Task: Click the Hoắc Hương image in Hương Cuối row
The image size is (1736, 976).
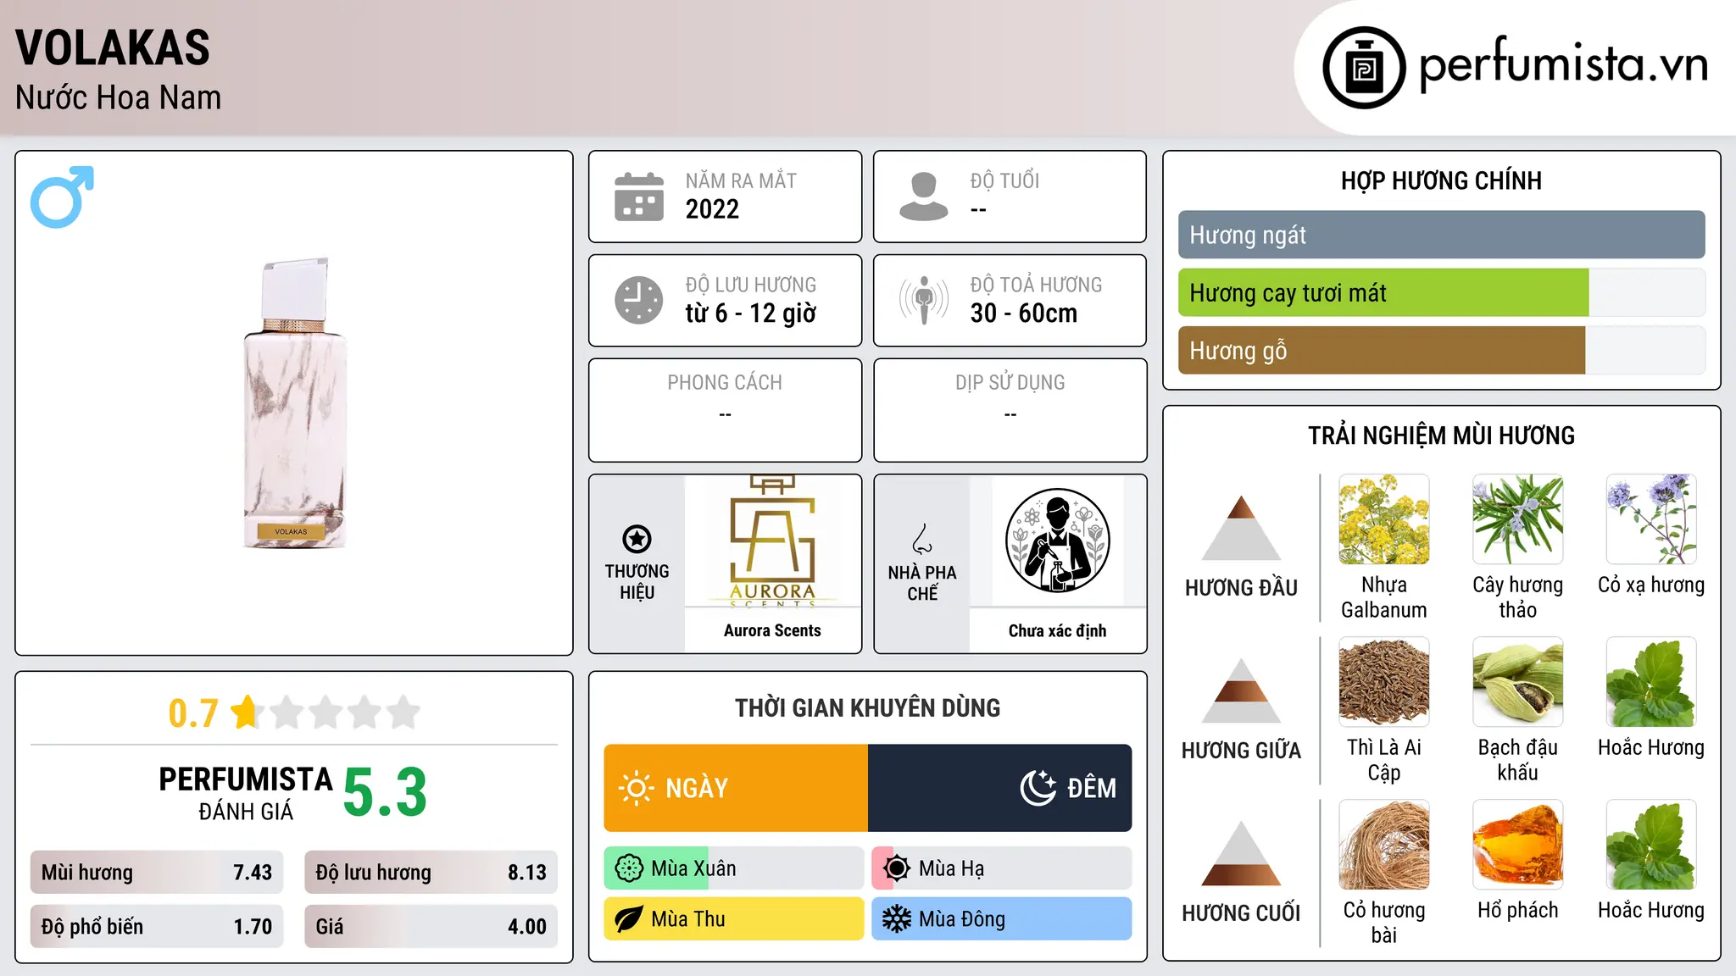Action: pyautogui.click(x=1651, y=845)
